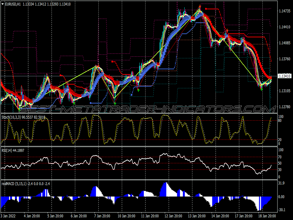
Task: Click the RSI scale level 70
Action: (280, 157)
